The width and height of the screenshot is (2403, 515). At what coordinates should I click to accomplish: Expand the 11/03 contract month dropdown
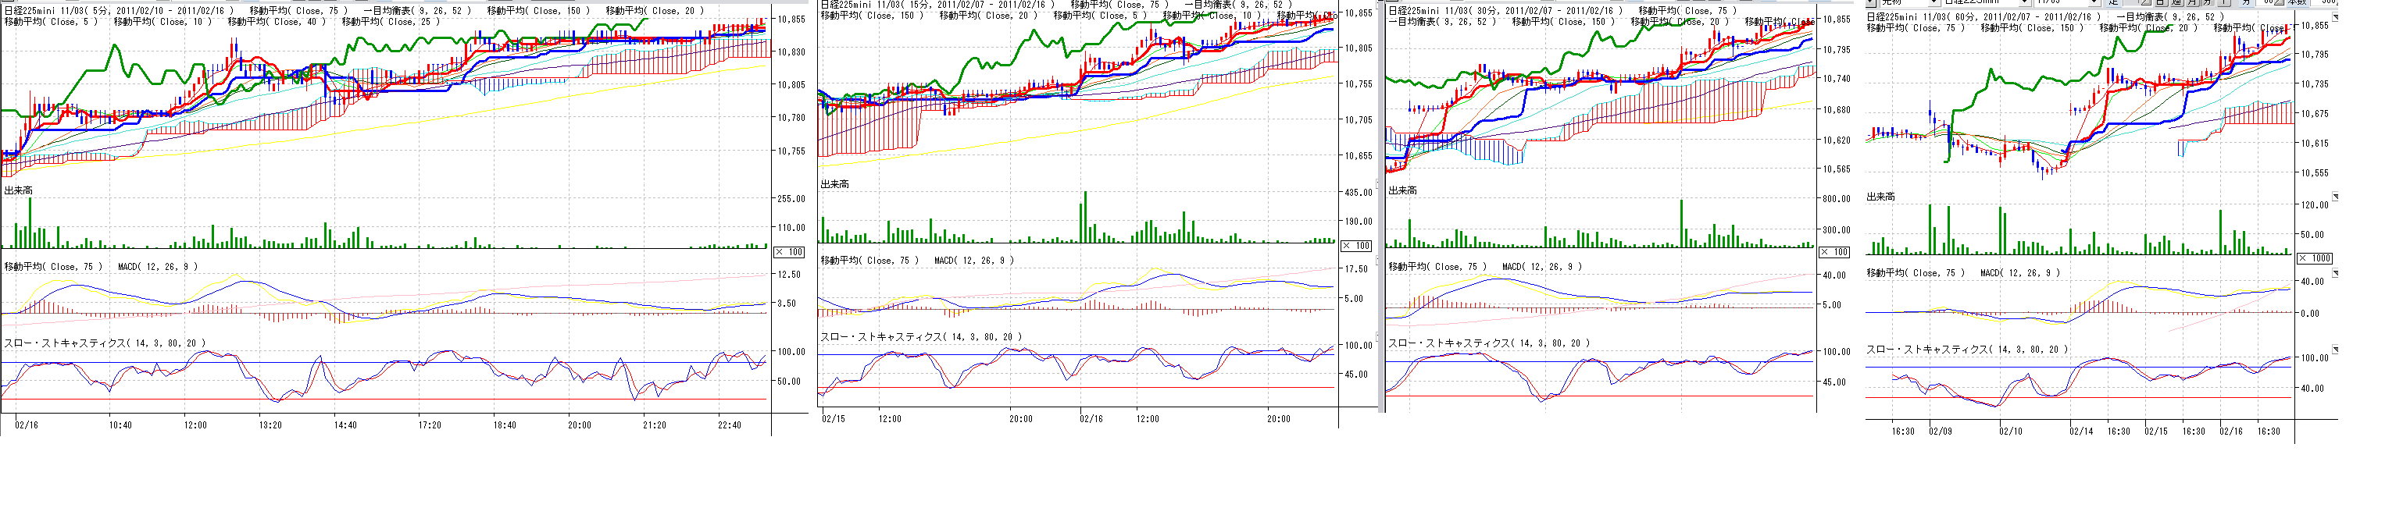[x=2094, y=3]
